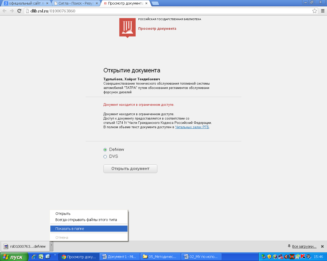Click the 'Открытие документа' heading
The image size is (327, 261).
coord(132,71)
